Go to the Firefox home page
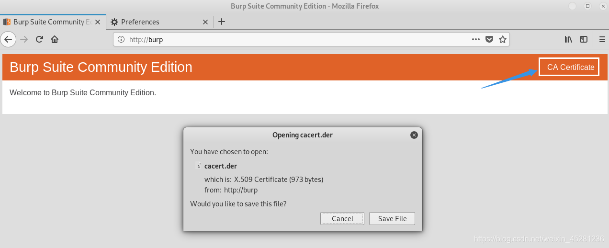Viewport: 609px width, 248px height. click(55, 39)
